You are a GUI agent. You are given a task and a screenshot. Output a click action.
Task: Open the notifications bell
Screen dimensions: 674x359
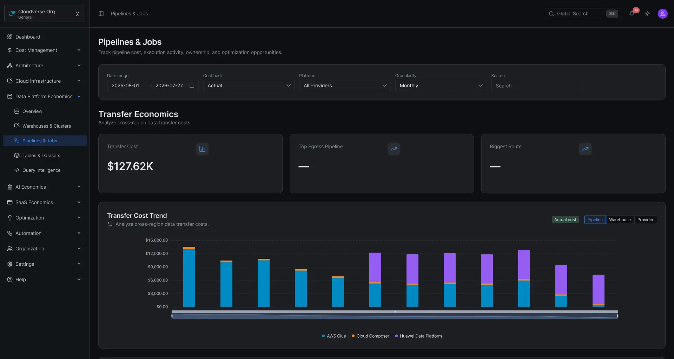click(x=632, y=14)
